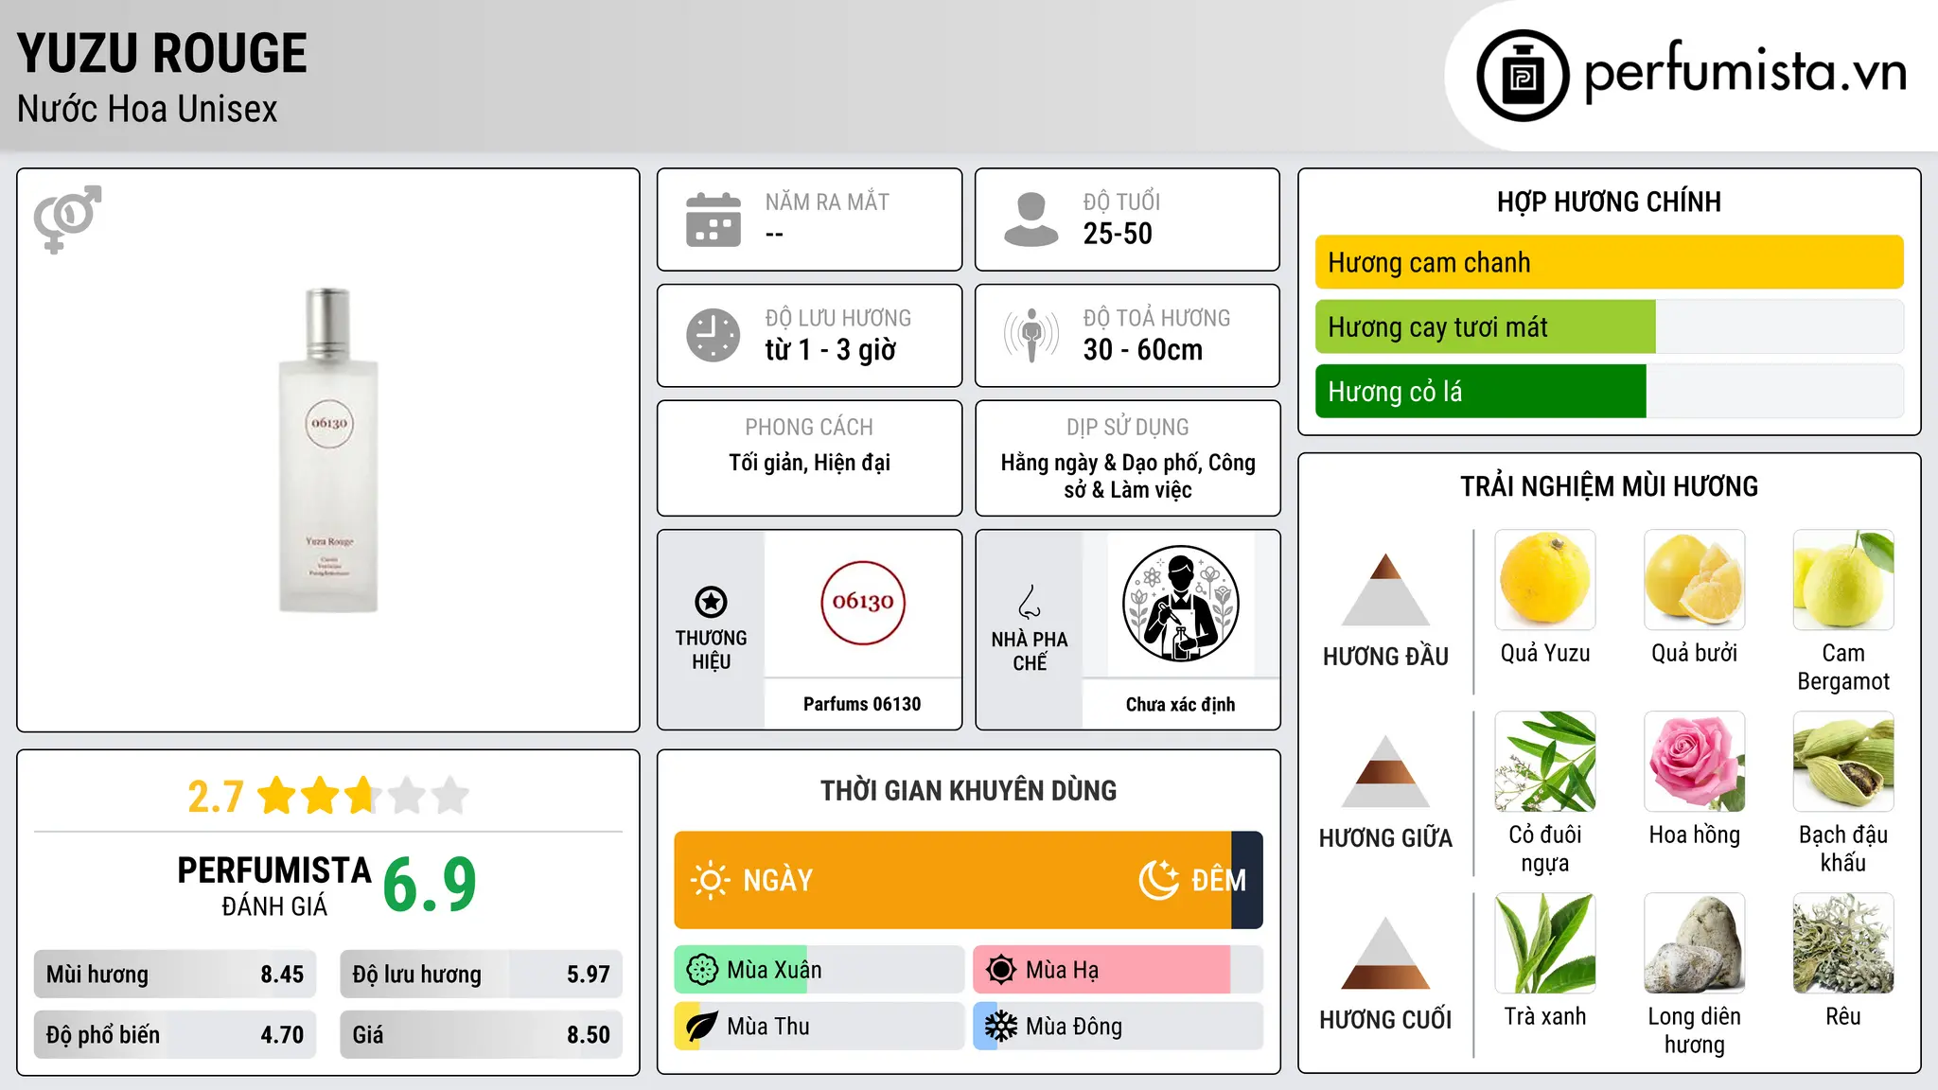Click the yellow Hương cam chanh accord bar
The width and height of the screenshot is (1938, 1090).
click(x=1609, y=262)
